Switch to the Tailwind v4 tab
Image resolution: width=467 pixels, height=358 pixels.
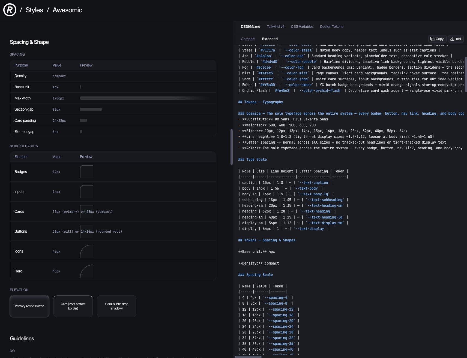pyautogui.click(x=276, y=27)
